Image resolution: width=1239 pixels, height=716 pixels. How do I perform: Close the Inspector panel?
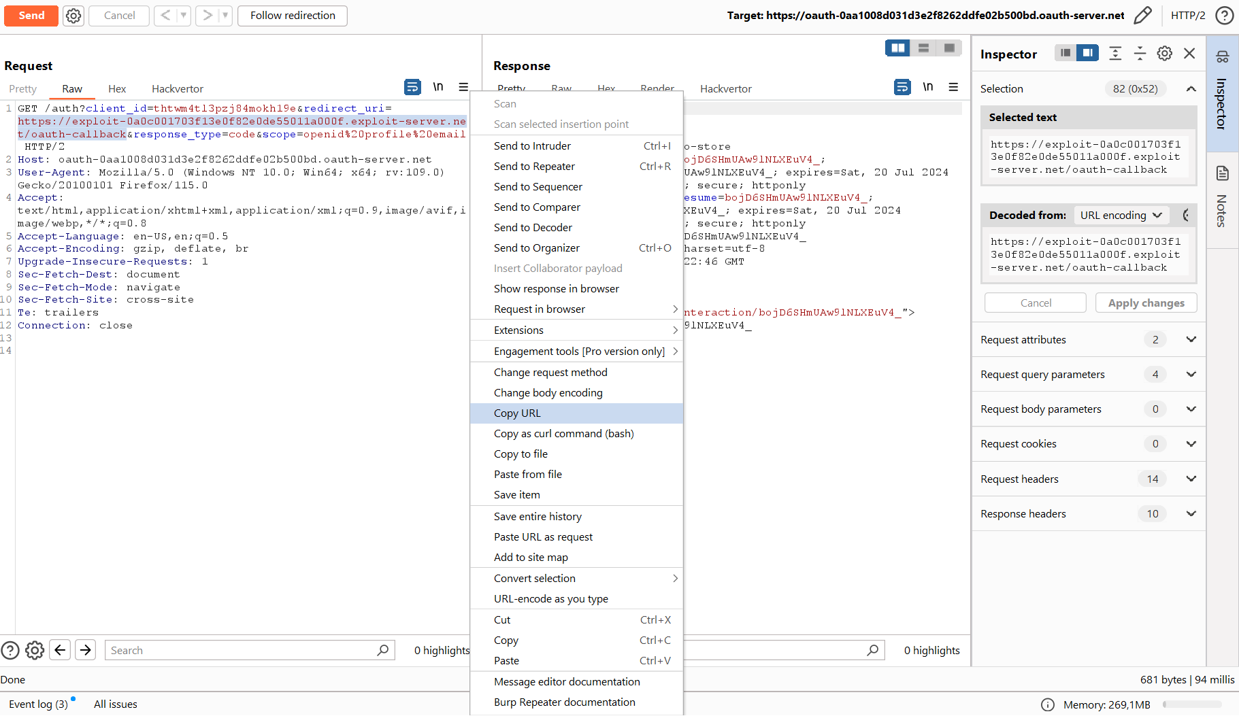1189,53
